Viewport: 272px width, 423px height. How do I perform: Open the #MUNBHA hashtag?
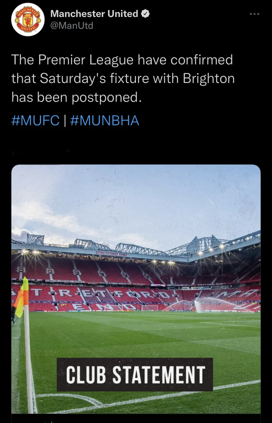coord(105,121)
